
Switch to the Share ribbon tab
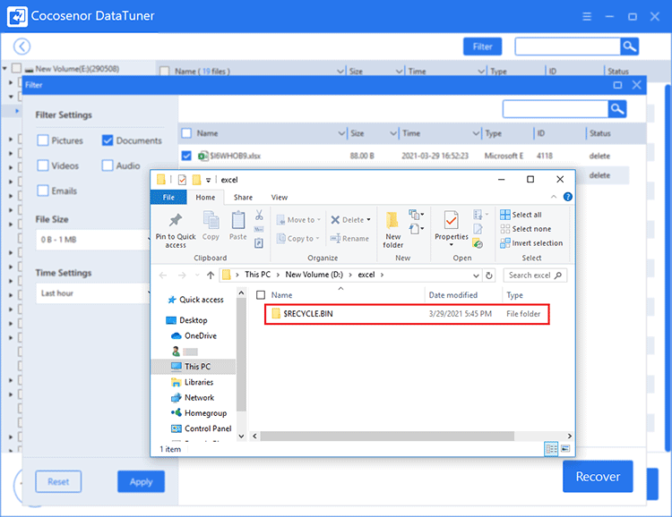[x=243, y=198]
